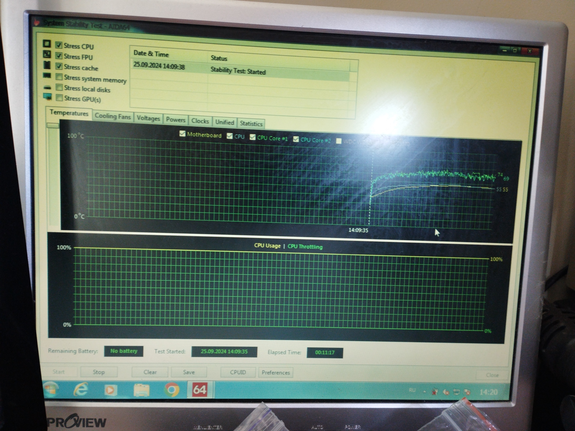
Task: Enable Stress GPU(s) checkbox
Action: point(59,98)
